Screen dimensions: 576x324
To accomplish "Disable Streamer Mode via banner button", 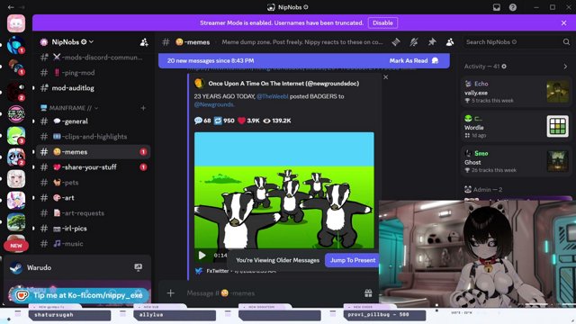I will (x=382, y=22).
